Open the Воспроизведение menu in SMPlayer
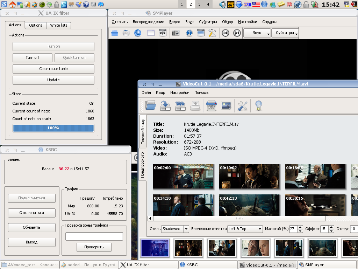This screenshot has width=358, height=269. click(x=148, y=22)
